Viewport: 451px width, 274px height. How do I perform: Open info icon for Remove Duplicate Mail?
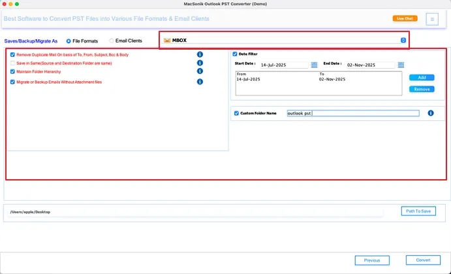point(200,54)
